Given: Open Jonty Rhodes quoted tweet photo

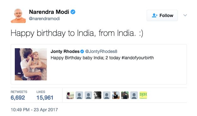Looking at the screenshot, I should tap(31, 64).
